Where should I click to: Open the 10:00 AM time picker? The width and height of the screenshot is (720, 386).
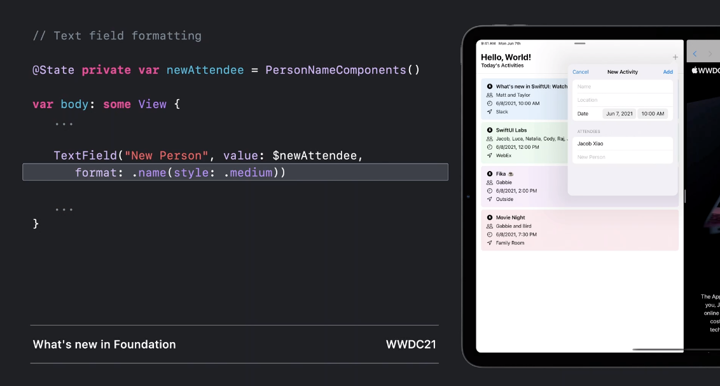pyautogui.click(x=653, y=113)
